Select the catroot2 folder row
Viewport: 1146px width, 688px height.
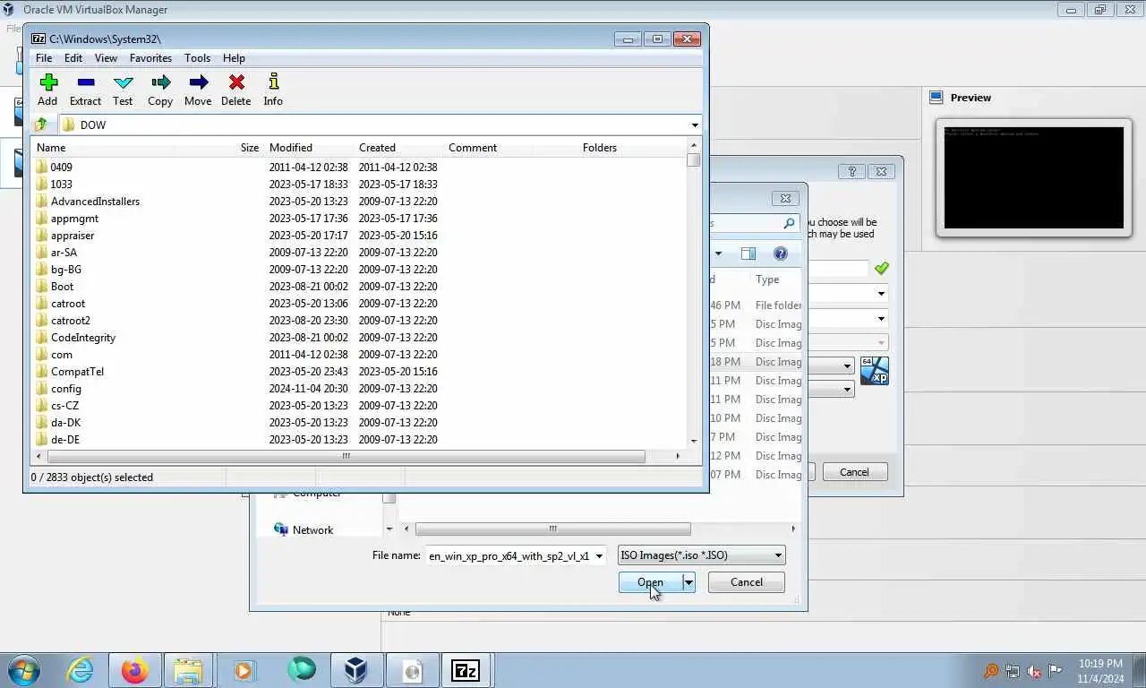click(358, 321)
